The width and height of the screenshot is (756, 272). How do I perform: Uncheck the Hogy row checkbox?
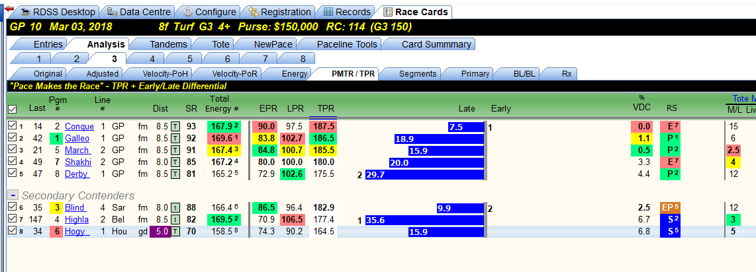pyautogui.click(x=13, y=231)
